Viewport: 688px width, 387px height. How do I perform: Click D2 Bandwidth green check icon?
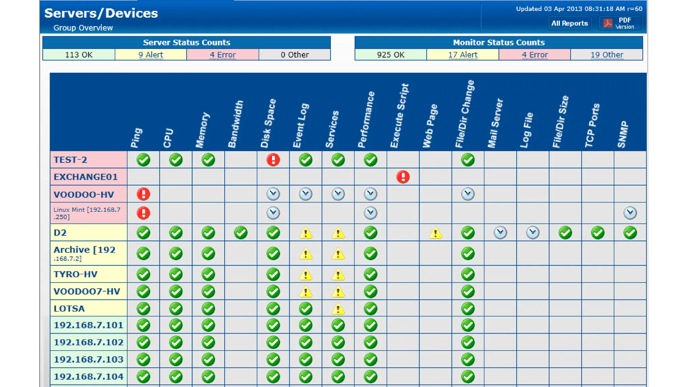tap(241, 232)
